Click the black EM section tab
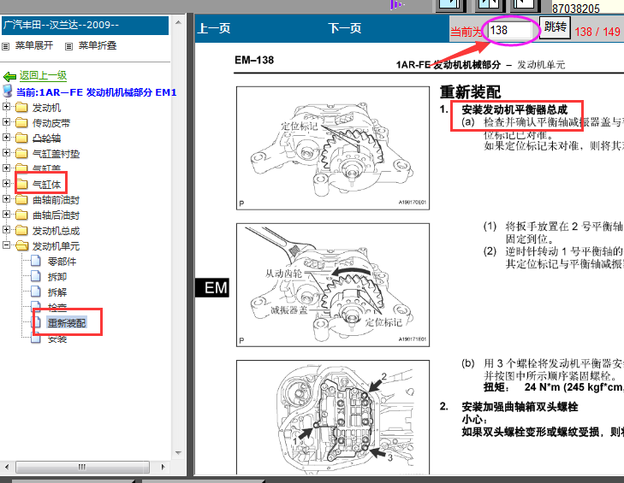The image size is (624, 483). tap(212, 287)
